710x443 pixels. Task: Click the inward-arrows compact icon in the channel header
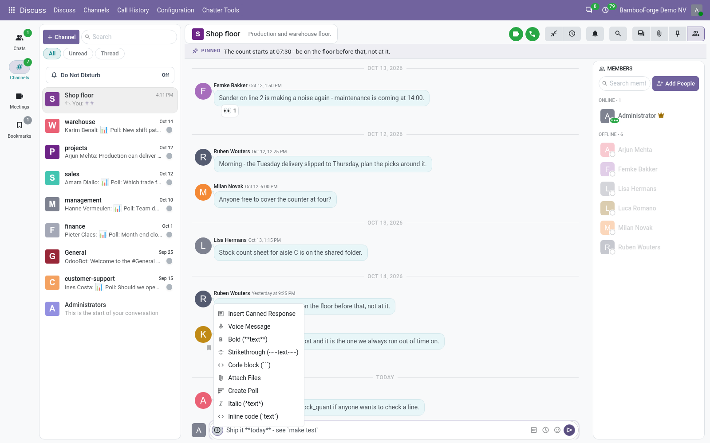[554, 34]
